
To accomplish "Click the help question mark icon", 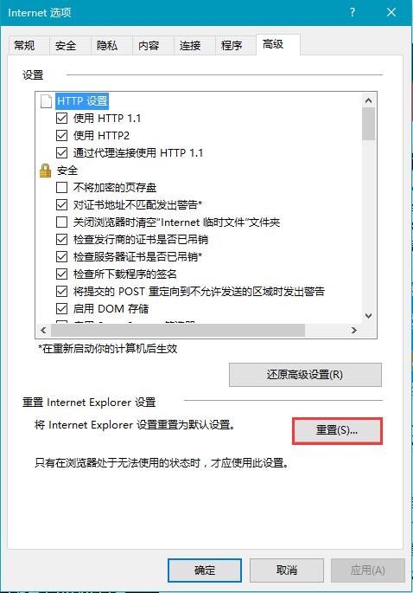I will point(353,12).
